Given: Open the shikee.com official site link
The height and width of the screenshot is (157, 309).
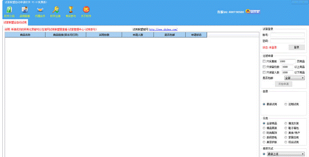Looking at the screenshot, I should tap(163, 30).
